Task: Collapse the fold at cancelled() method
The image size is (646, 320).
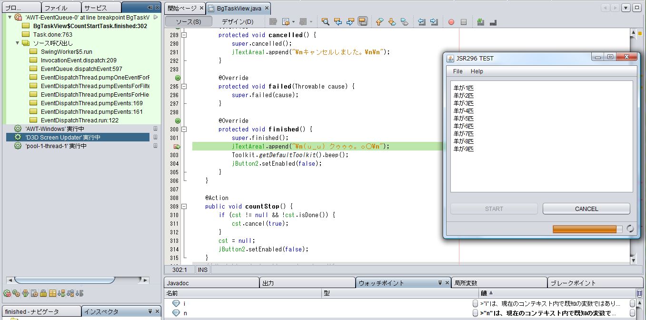Action: 185,35
